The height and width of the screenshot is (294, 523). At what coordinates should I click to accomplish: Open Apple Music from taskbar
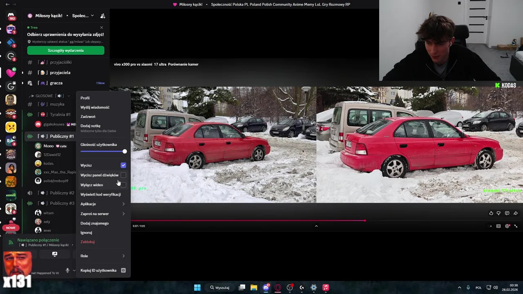pos(326,287)
